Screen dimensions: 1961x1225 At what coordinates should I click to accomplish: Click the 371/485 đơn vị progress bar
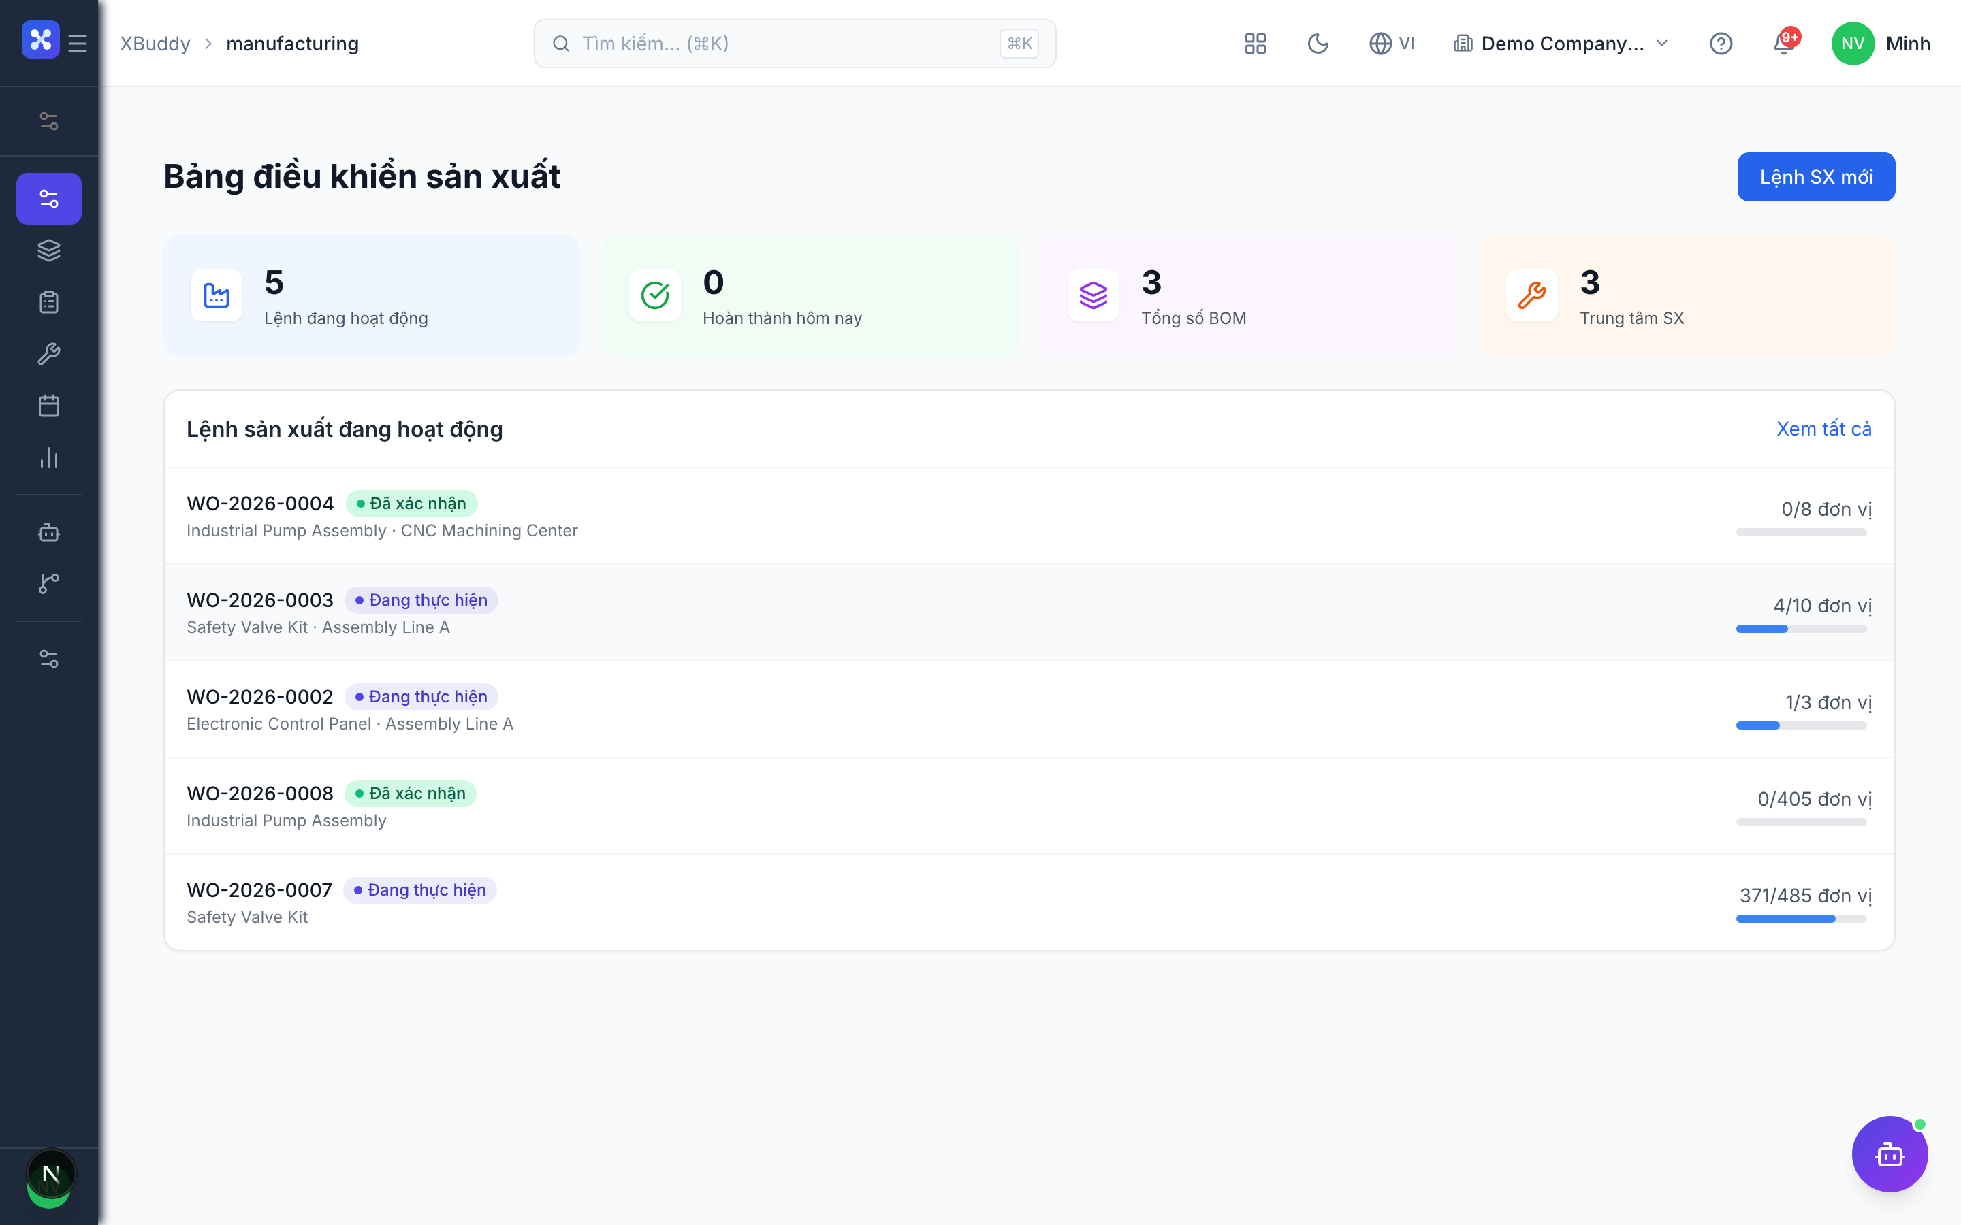click(x=1802, y=919)
